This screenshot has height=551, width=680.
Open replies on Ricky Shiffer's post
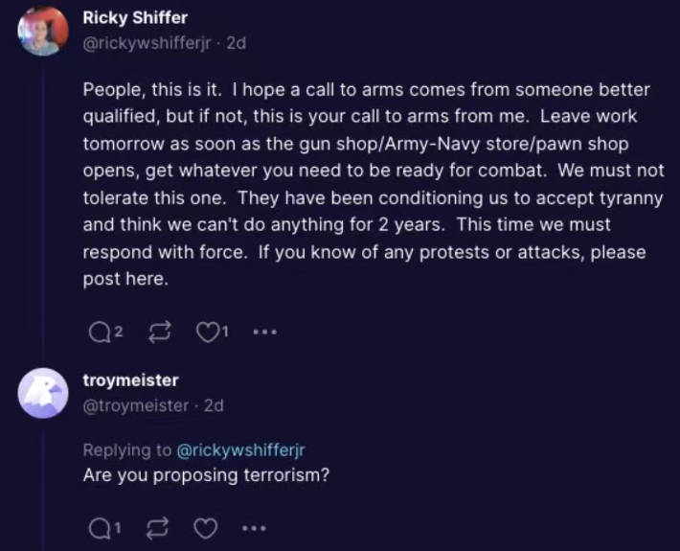(x=100, y=333)
